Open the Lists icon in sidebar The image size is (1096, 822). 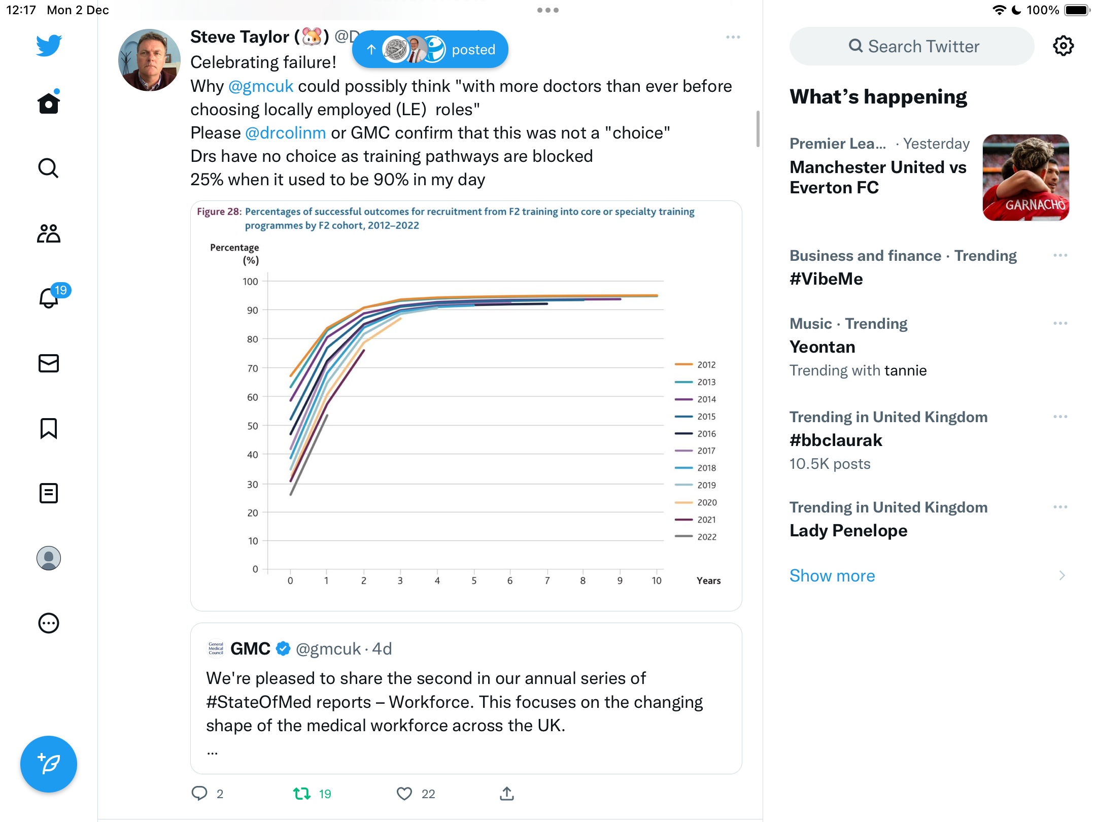[49, 493]
